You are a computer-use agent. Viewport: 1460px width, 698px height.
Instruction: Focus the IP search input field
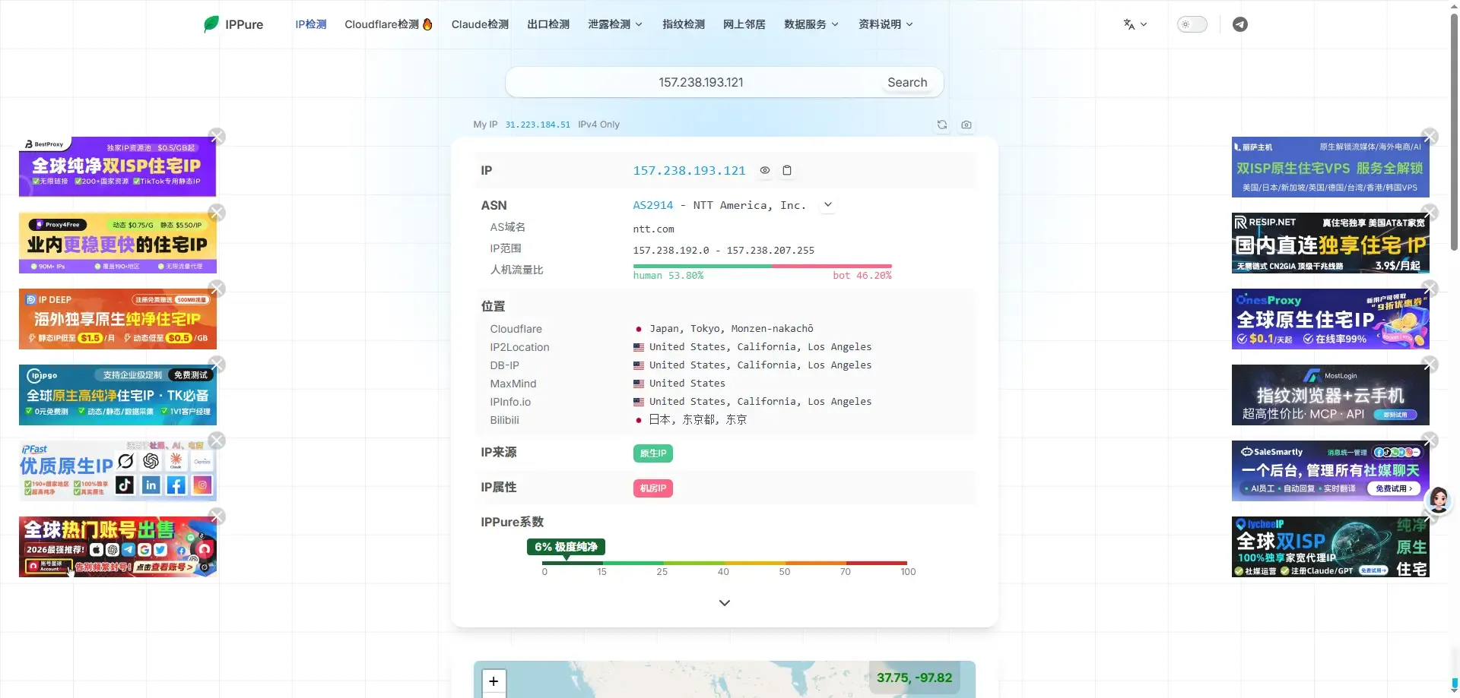click(700, 82)
